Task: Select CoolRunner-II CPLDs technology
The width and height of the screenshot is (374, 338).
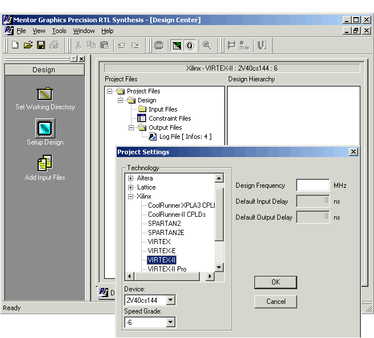Action: point(176,215)
